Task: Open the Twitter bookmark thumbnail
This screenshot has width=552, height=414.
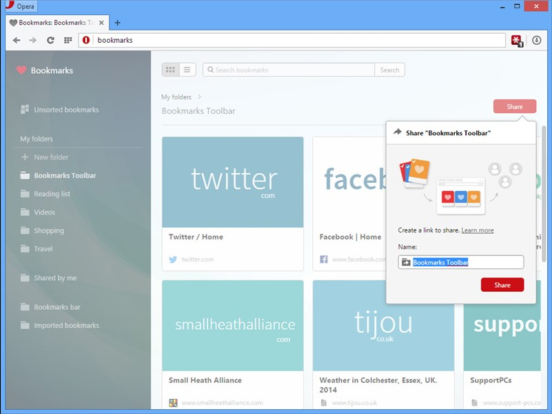Action: click(x=233, y=182)
